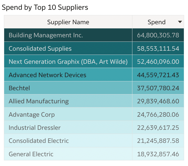Click the Advanced Network Devices cell
The width and height of the screenshot is (188, 166).
[x=48, y=75]
